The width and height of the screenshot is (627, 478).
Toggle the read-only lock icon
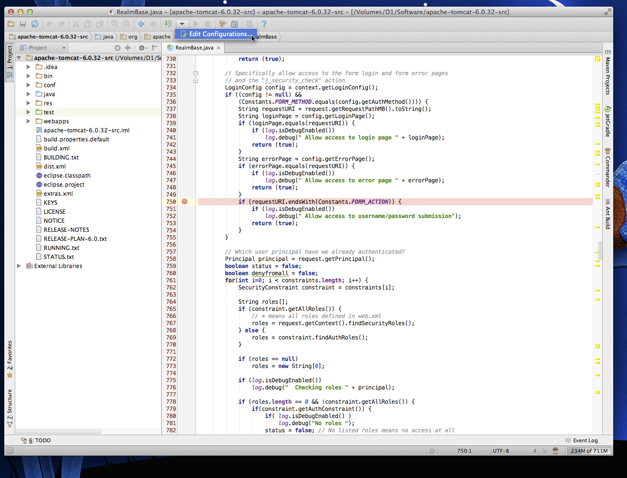(x=544, y=451)
